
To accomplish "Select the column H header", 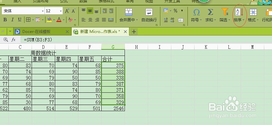I will tap(136, 47).
